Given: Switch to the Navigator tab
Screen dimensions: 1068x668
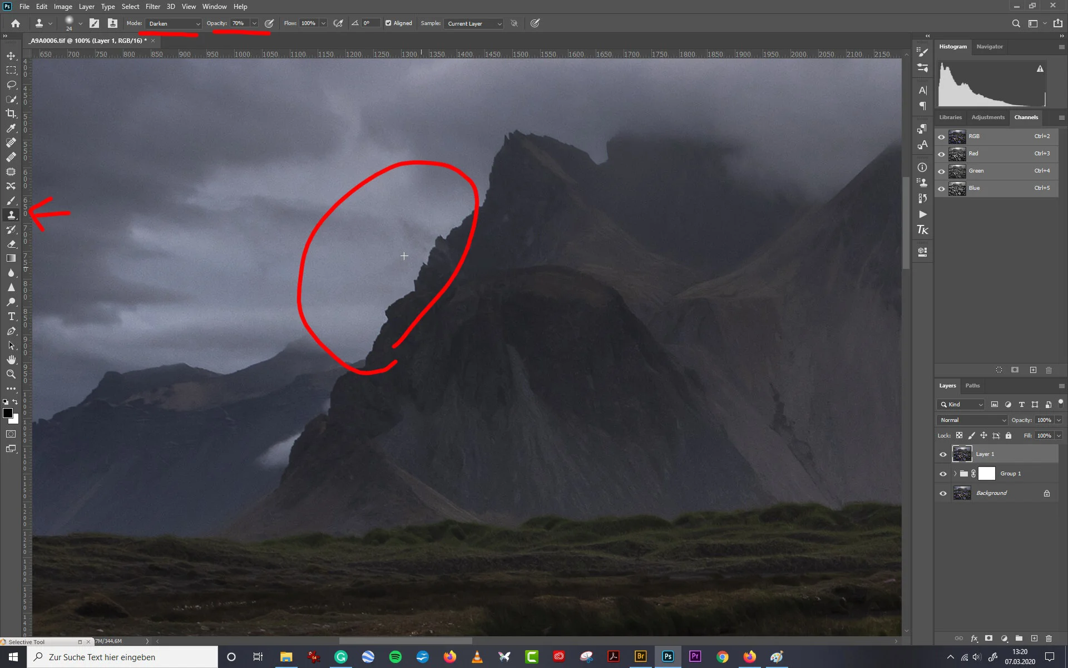Looking at the screenshot, I should [990, 47].
